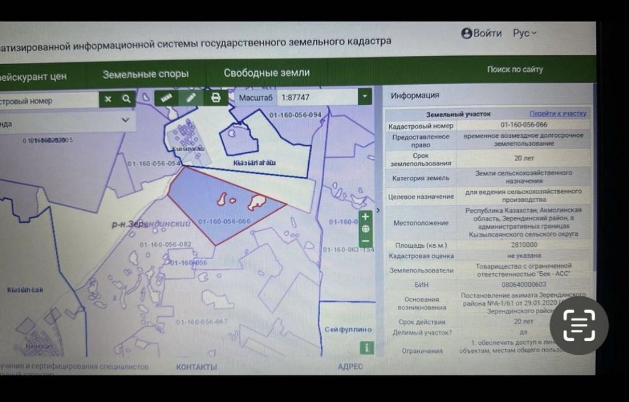Click the Срок землепользования value 20 лет

point(523,158)
